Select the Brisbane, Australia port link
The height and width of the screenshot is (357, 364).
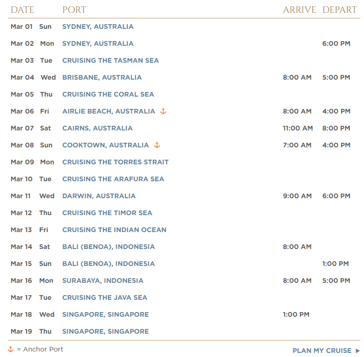coord(102,77)
